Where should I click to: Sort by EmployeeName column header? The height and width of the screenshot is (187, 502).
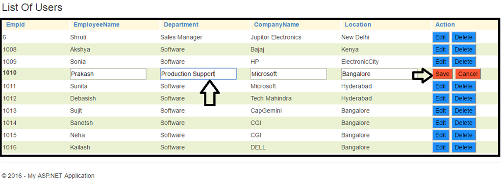click(x=97, y=24)
